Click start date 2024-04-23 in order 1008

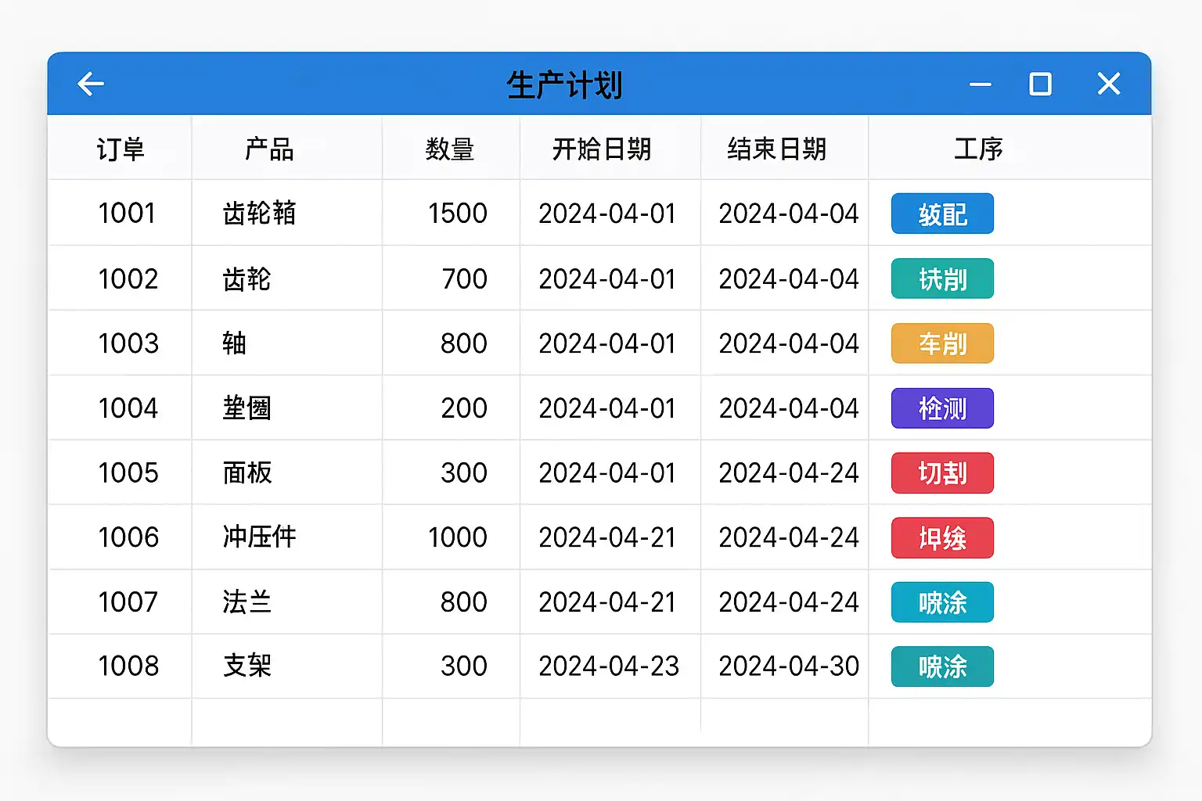609,666
